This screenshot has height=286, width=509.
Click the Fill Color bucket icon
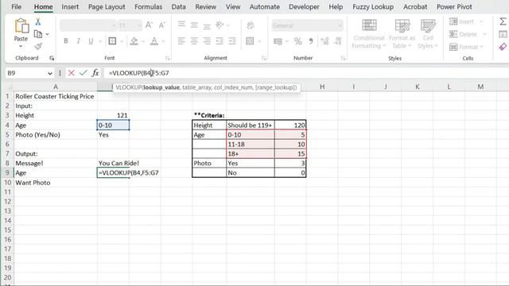(x=134, y=41)
